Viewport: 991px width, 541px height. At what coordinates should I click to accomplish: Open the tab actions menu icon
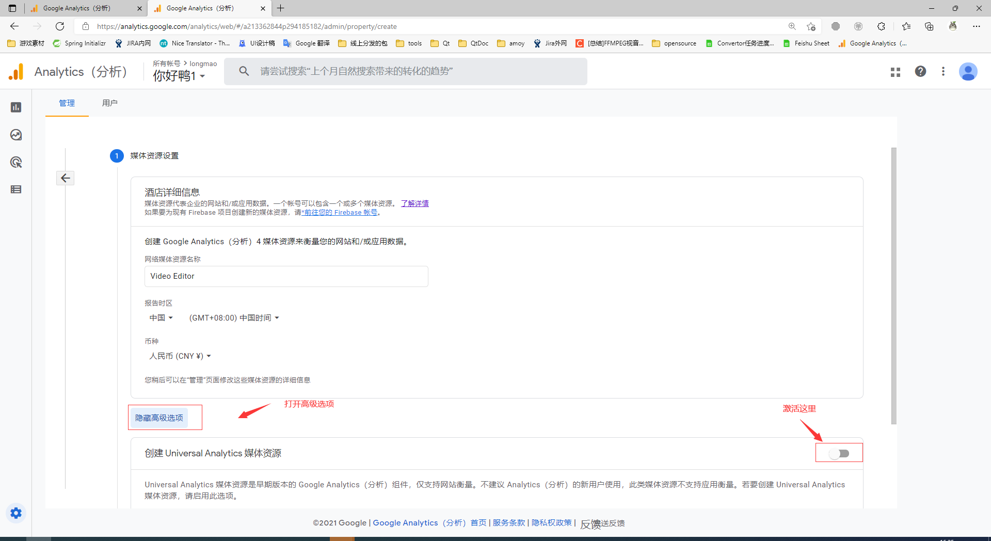(x=12, y=8)
